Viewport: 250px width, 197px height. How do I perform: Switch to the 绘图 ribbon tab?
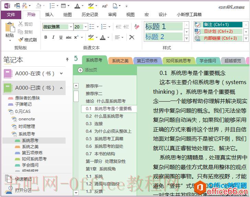(x=67, y=15)
